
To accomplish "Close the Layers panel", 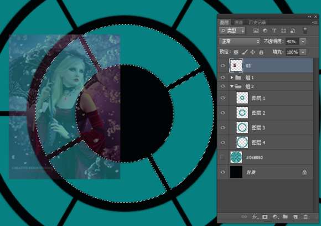I will point(315,17).
